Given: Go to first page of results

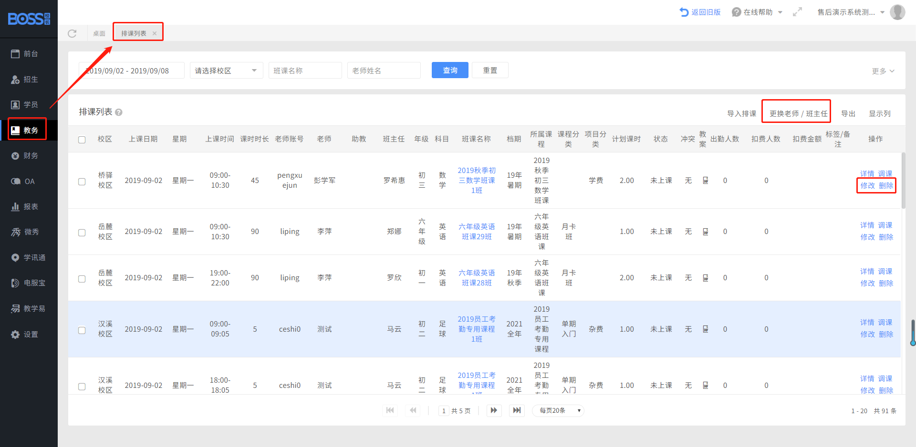Looking at the screenshot, I should tap(390, 410).
